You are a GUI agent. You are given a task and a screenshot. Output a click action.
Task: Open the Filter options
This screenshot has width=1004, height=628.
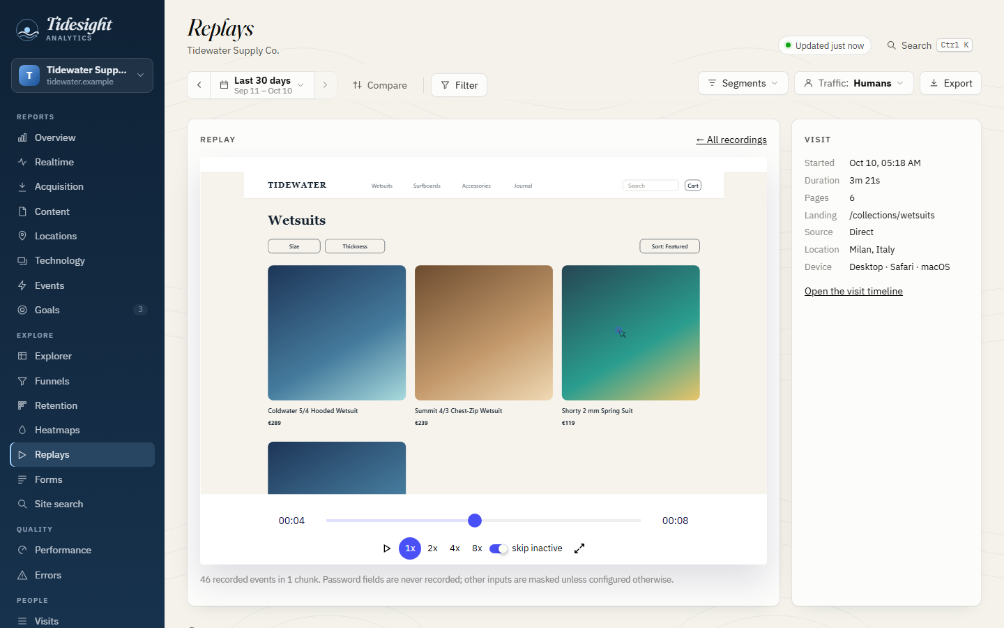[459, 85]
